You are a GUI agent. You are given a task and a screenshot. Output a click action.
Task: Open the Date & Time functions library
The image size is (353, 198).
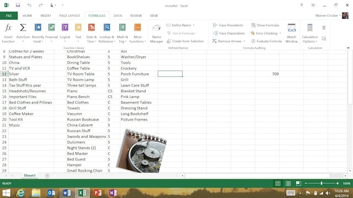(92, 33)
